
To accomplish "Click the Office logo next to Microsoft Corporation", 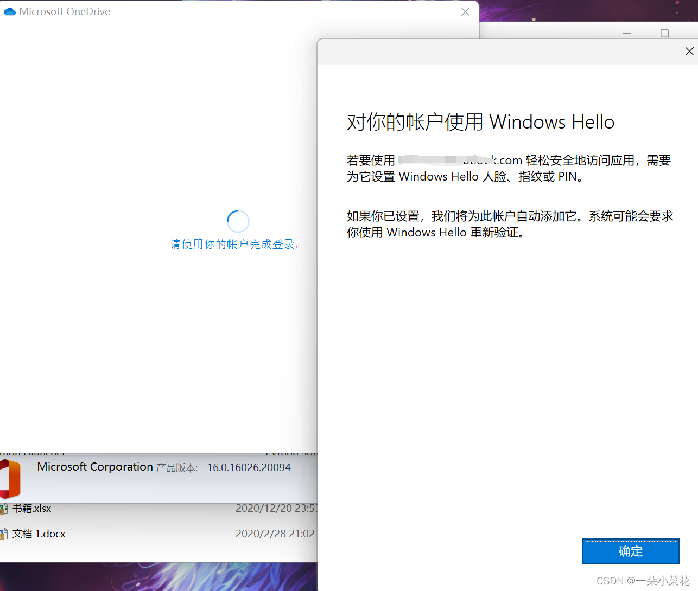I will pos(10,478).
